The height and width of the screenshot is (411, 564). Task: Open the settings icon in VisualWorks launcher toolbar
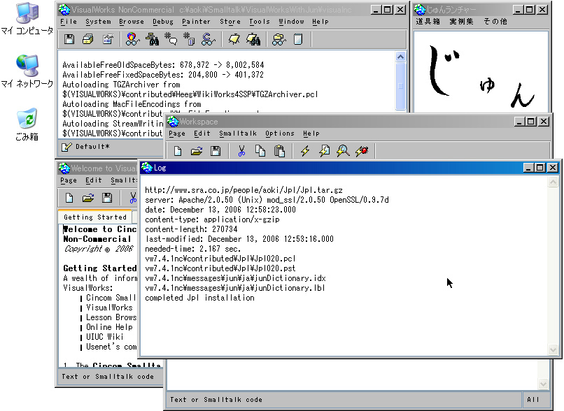[108, 39]
